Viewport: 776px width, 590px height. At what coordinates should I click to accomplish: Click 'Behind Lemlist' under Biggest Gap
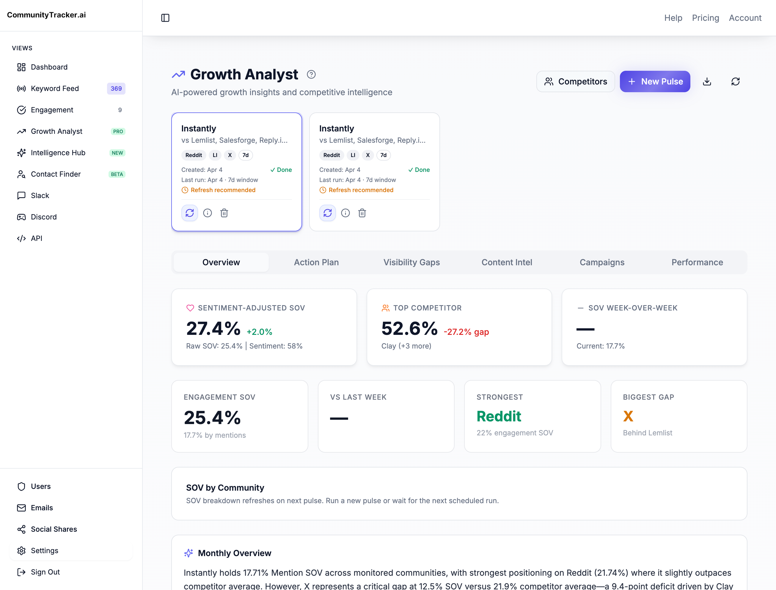point(648,433)
